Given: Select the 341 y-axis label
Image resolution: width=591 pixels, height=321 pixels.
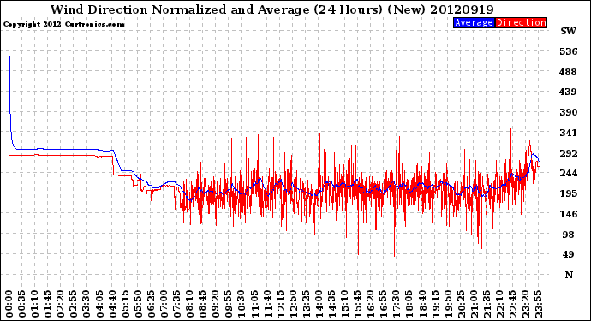Looking at the screenshot, I should 569,133.
